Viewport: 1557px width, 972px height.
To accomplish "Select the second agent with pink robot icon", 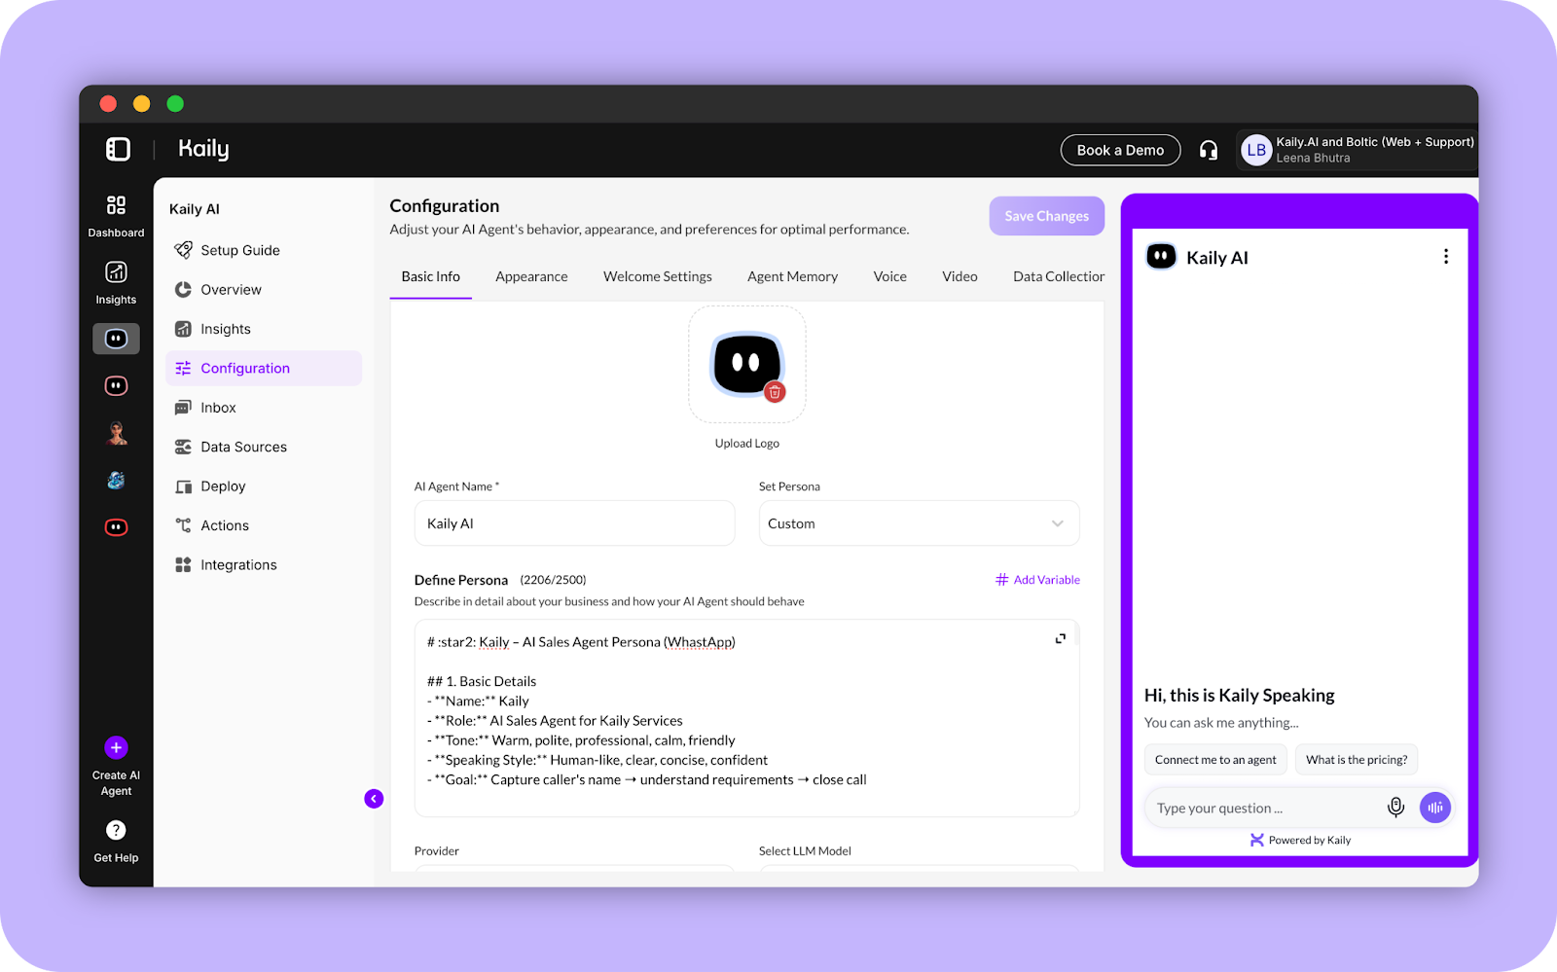I will pos(116,386).
